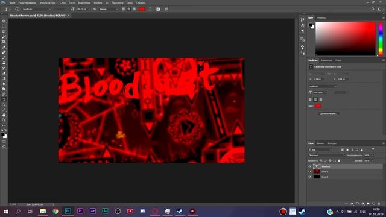Viewport: 386px width, 217px height.
Task: Delete layer using trash icon
Action: (x=379, y=204)
